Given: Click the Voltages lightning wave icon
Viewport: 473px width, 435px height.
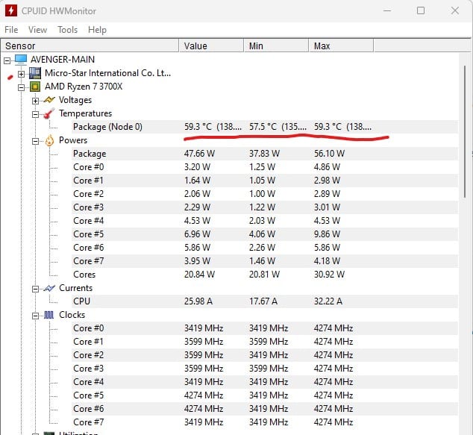Looking at the screenshot, I should 49,100.
